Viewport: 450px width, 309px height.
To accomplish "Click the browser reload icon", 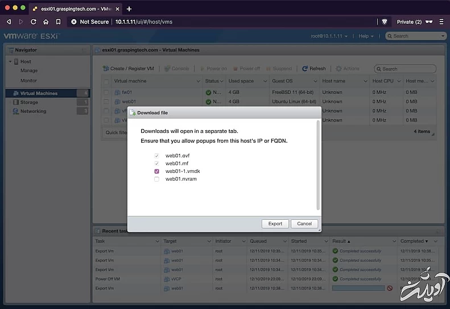I will click(x=34, y=22).
